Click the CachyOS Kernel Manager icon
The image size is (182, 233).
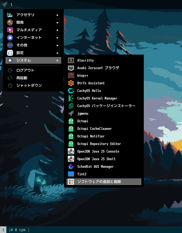(71, 98)
